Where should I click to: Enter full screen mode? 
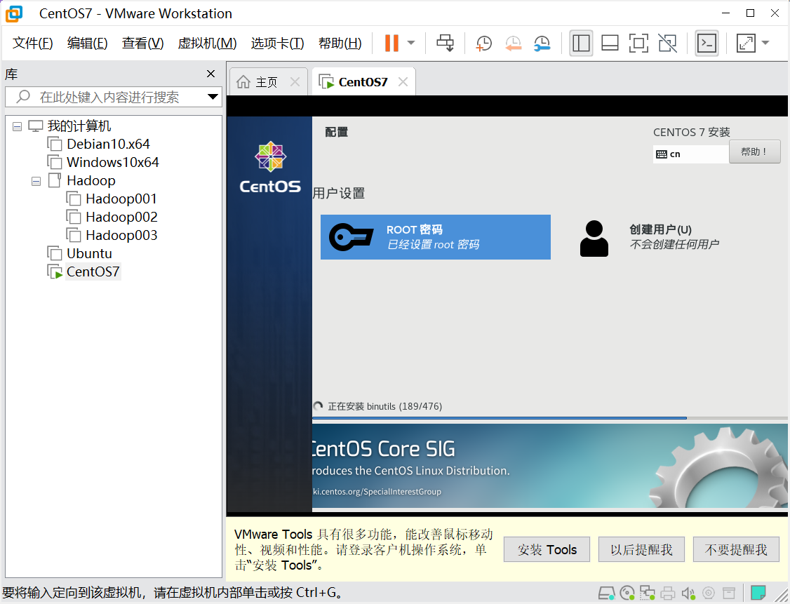pos(639,43)
